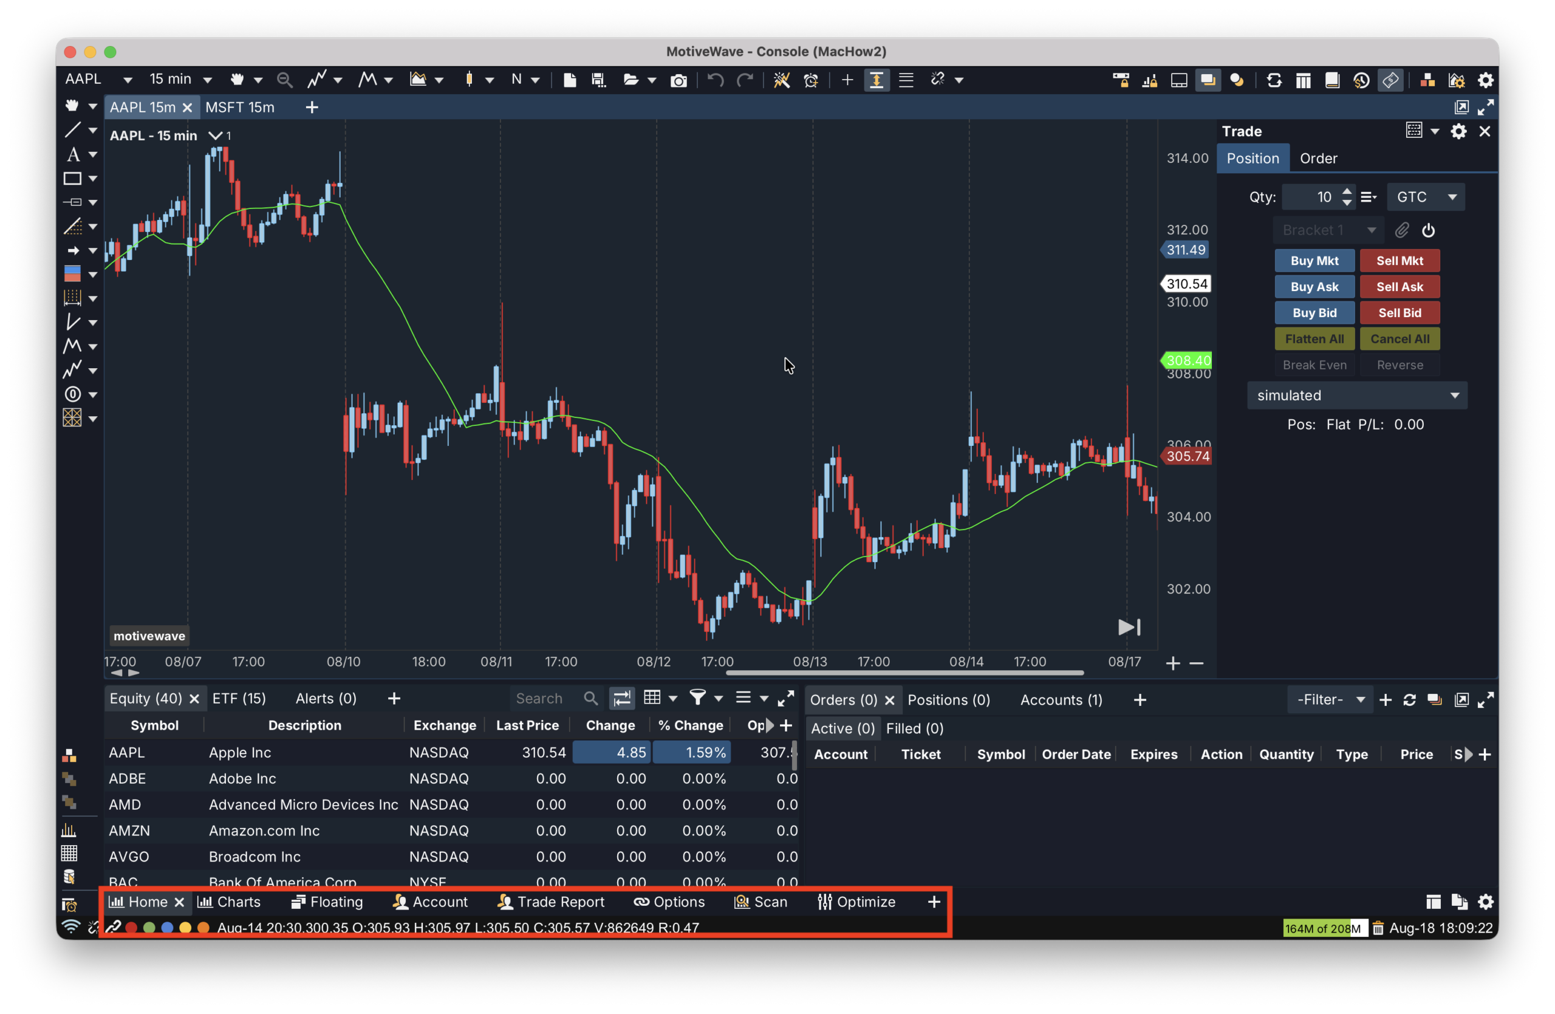Open the Positions (0) tab
This screenshot has height=1014, width=1555.
(948, 700)
